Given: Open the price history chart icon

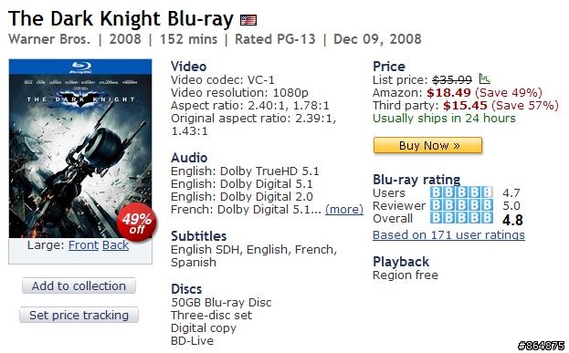Looking at the screenshot, I should pos(484,78).
